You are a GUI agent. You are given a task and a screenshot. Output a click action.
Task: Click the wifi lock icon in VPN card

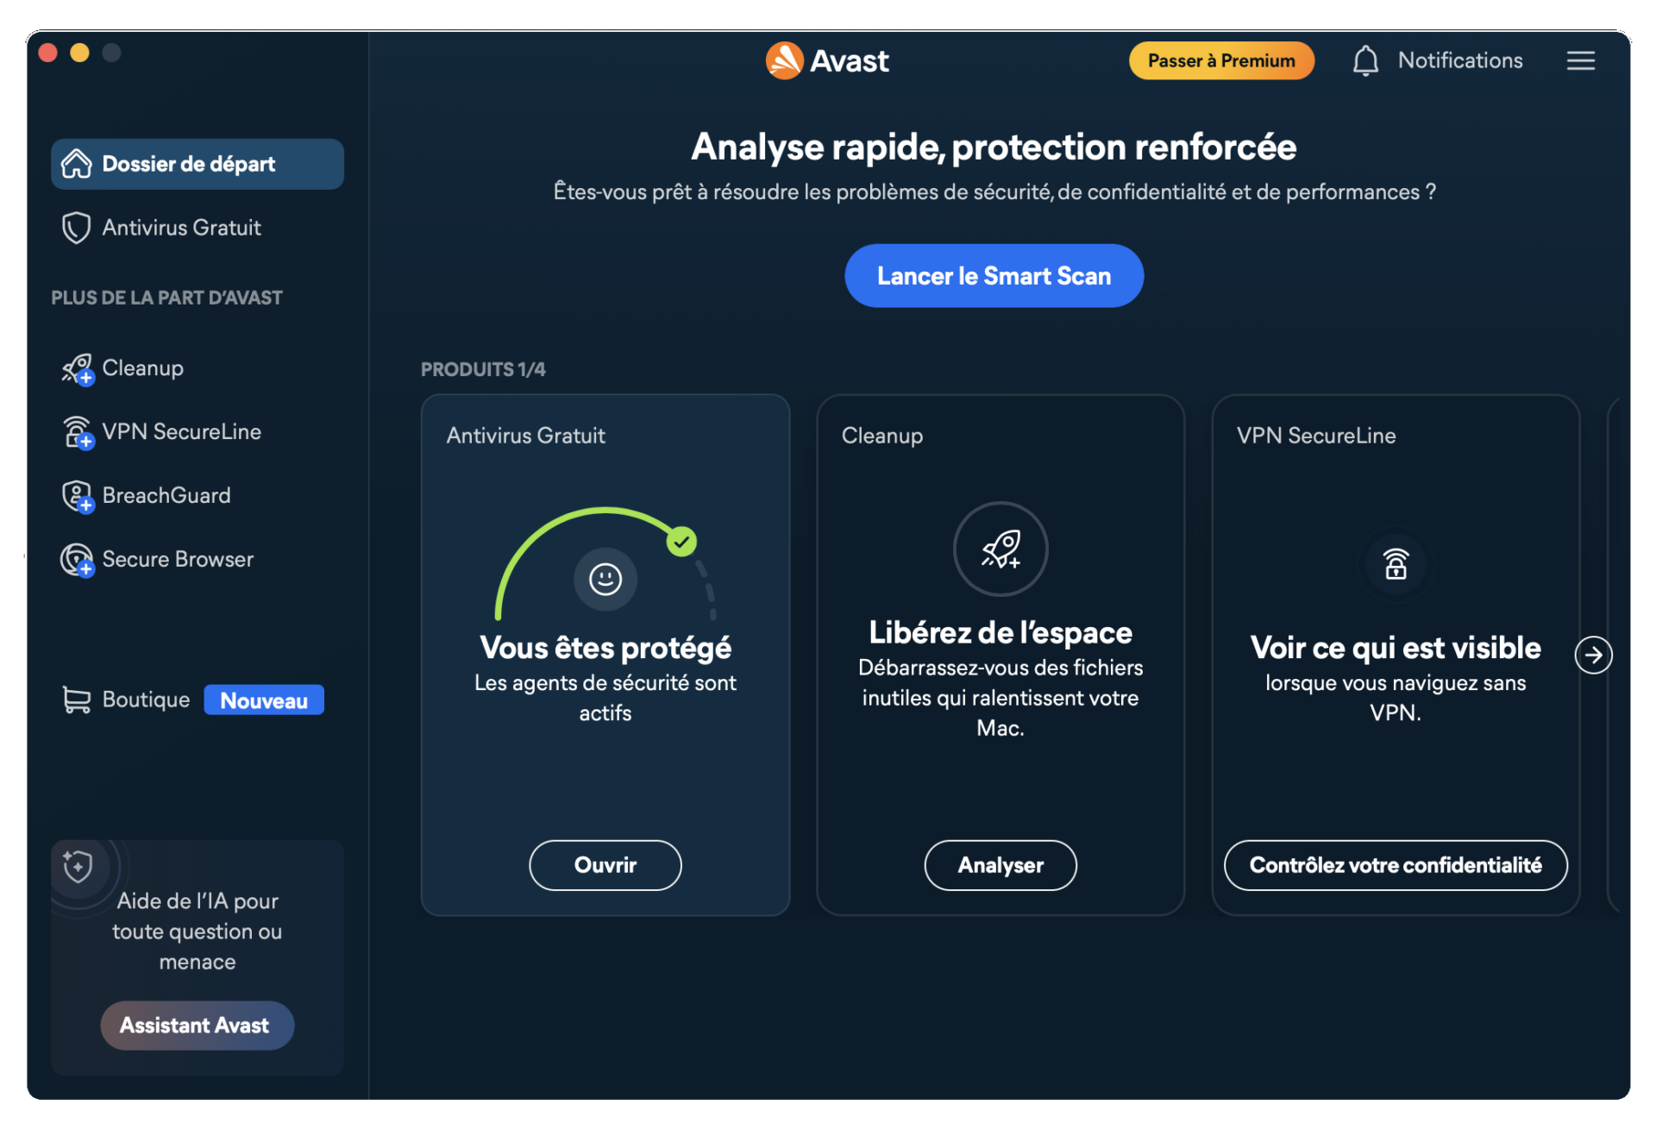pyautogui.click(x=1396, y=564)
